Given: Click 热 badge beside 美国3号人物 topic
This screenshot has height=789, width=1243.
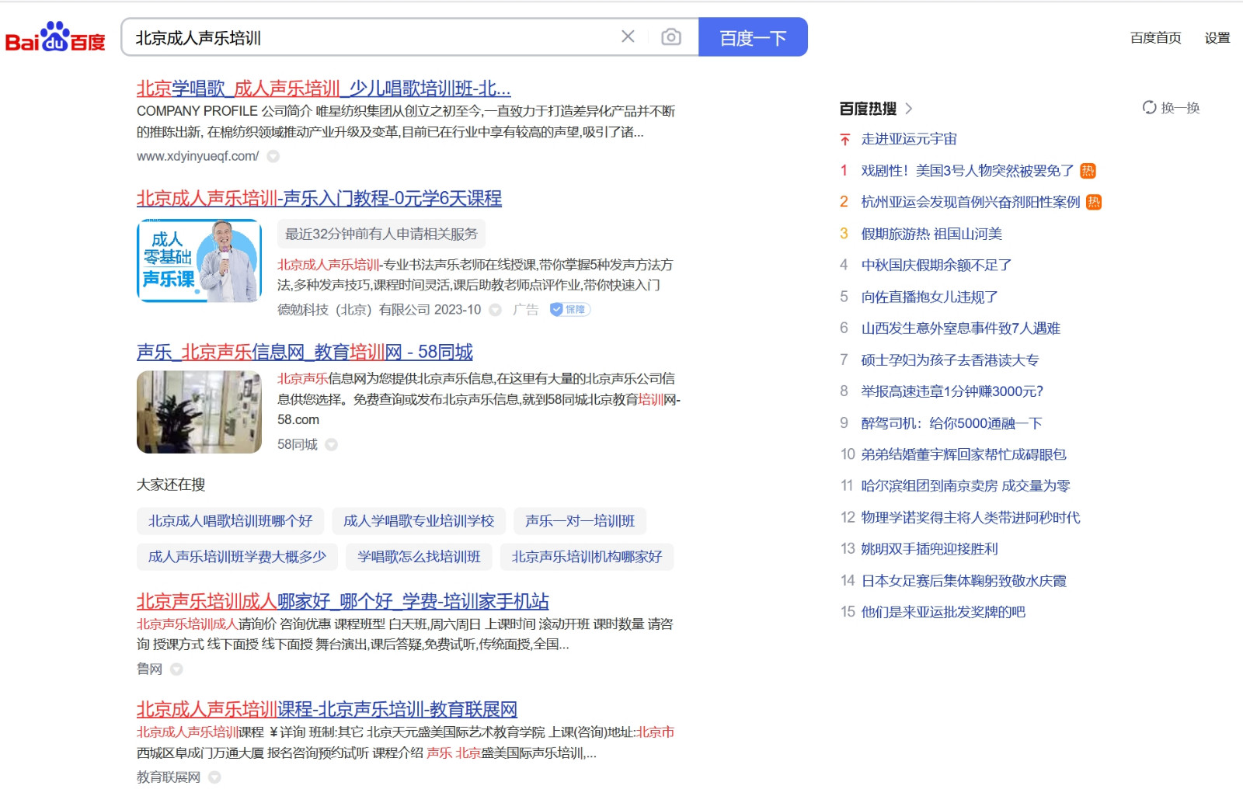Looking at the screenshot, I should (1088, 171).
